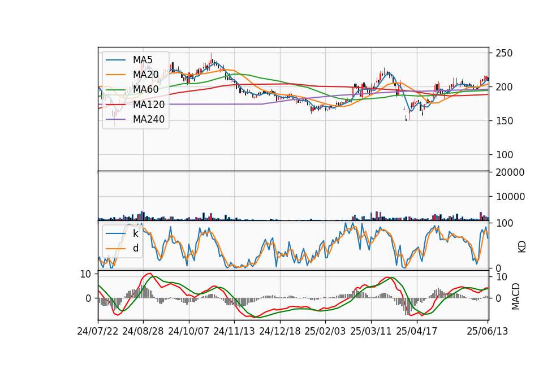The image size is (543, 390).
Task: Click the red MA120 legend line sample
Action: 115,104
